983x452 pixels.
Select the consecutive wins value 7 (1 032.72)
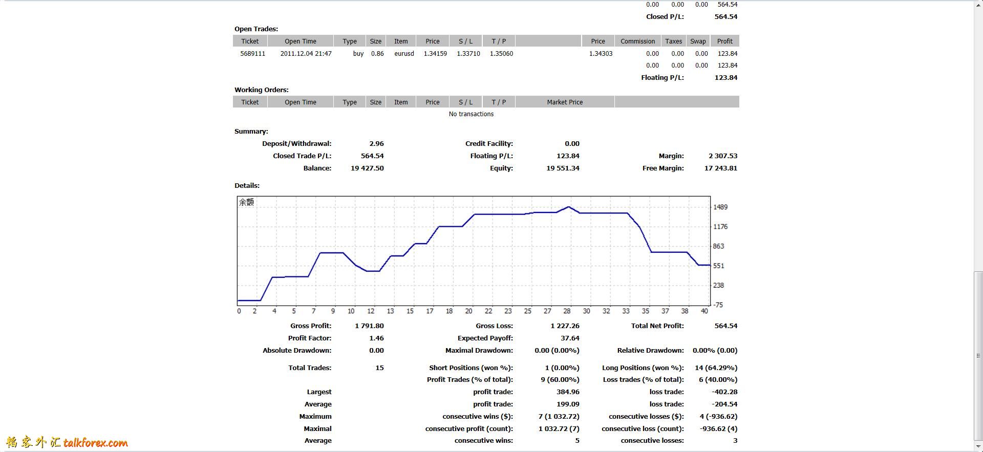[x=559, y=416]
